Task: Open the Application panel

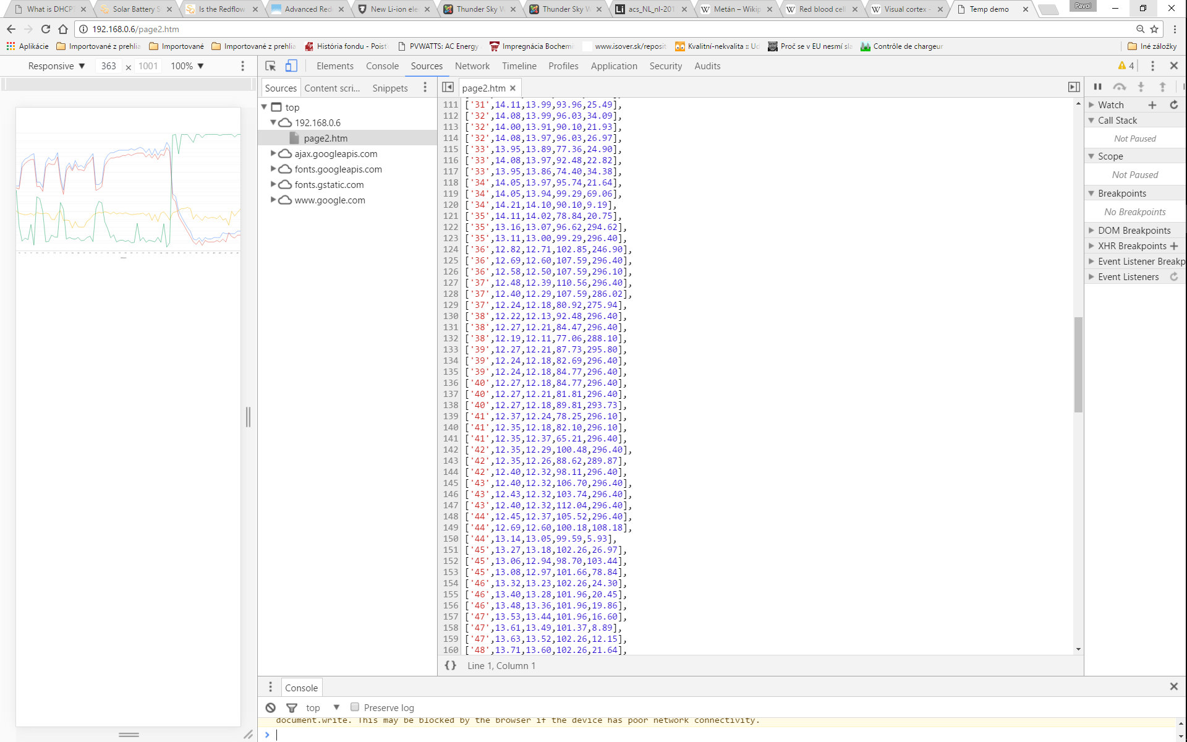Action: click(x=614, y=66)
